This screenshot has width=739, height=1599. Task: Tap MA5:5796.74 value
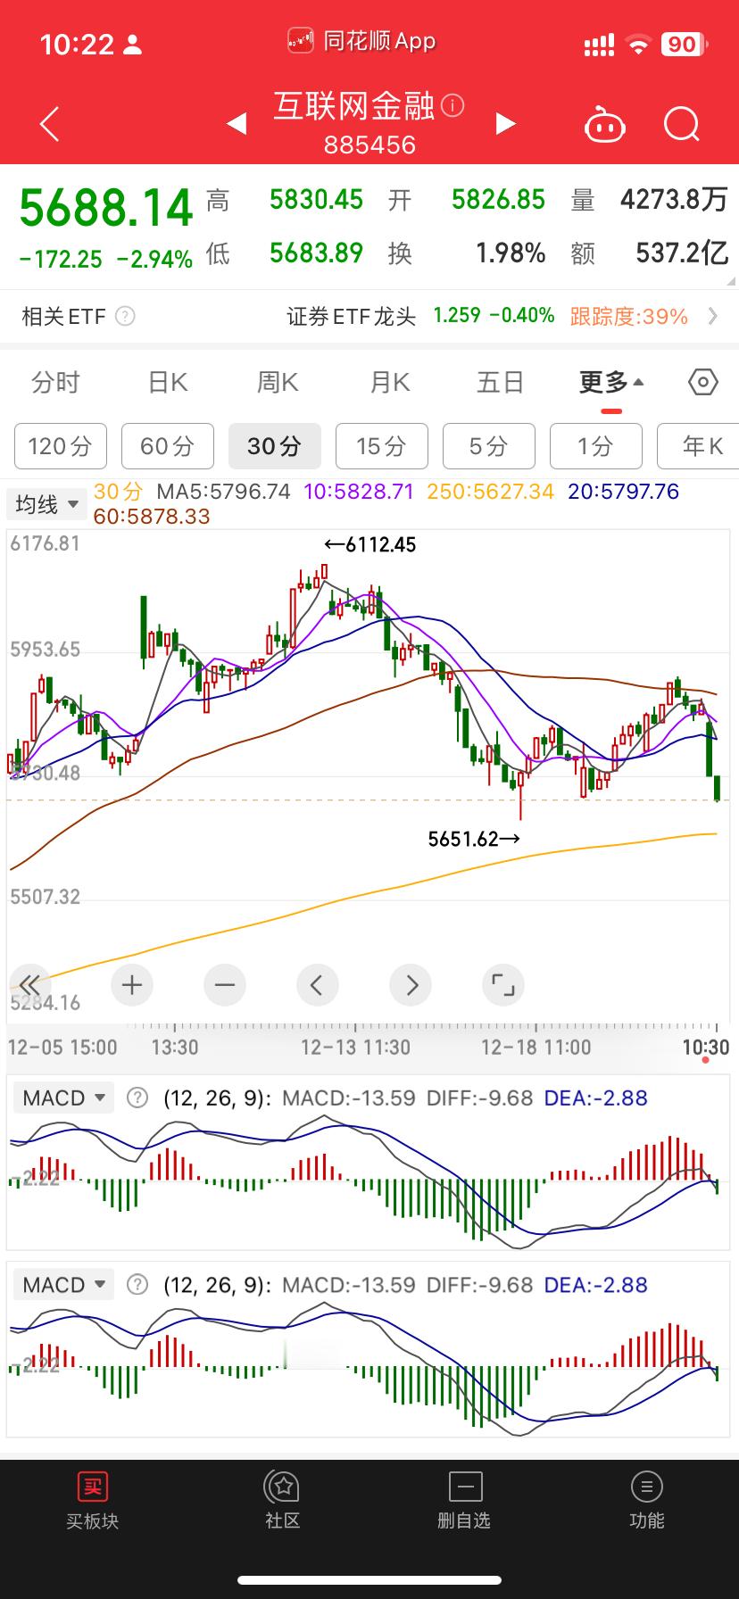point(224,492)
